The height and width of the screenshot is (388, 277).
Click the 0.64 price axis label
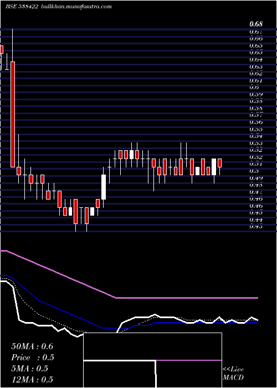(x=256, y=60)
